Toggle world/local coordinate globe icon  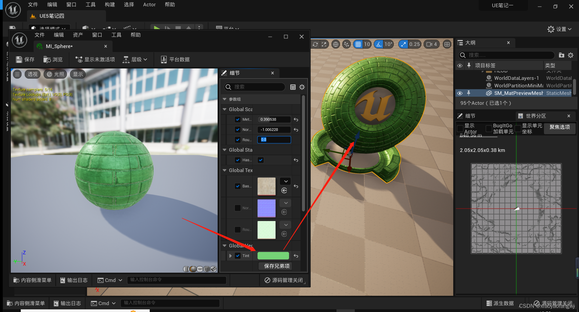coord(336,44)
